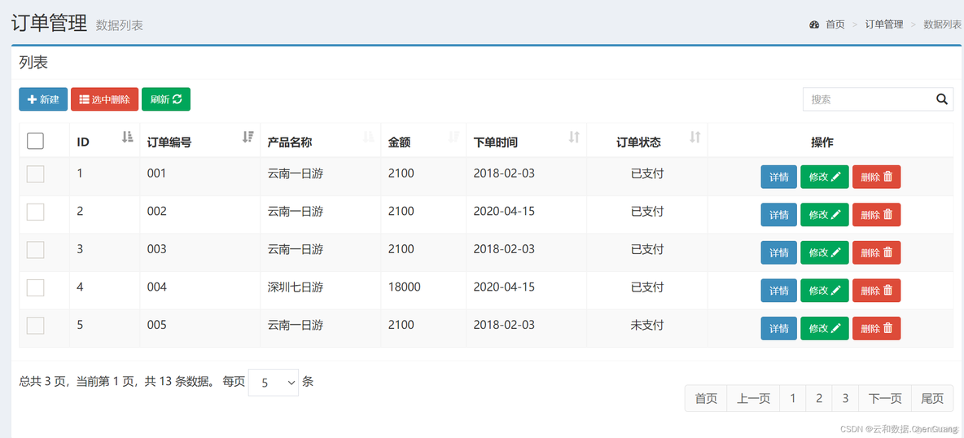This screenshot has width=964, height=438.
Task: Open 详情 for order 002
Action: (x=779, y=215)
